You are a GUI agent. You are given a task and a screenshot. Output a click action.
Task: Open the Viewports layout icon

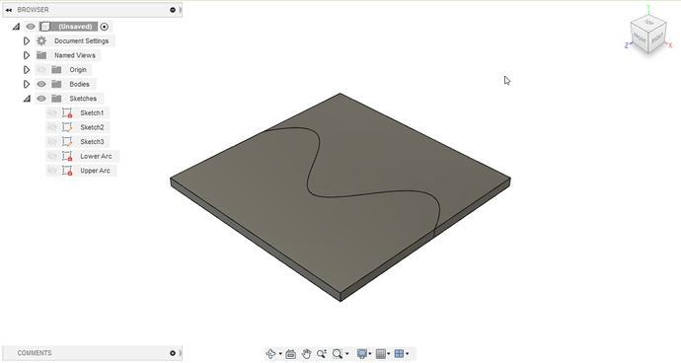(x=399, y=354)
